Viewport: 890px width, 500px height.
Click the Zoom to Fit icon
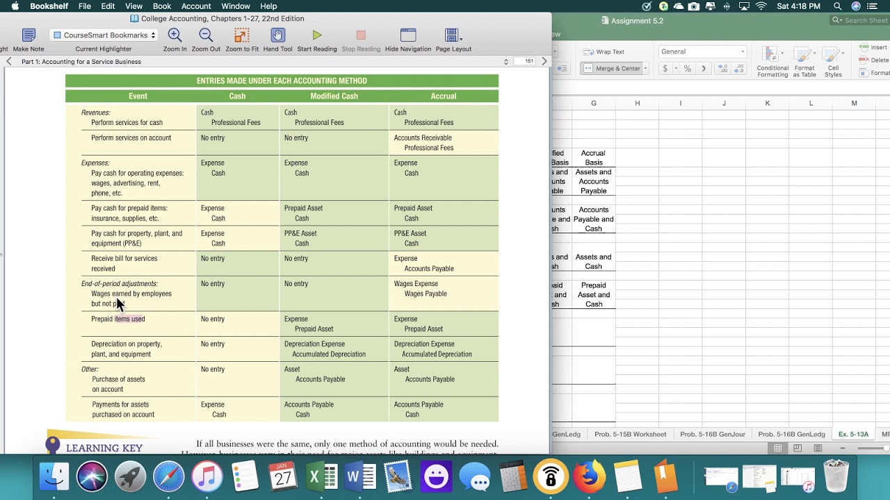(x=242, y=35)
